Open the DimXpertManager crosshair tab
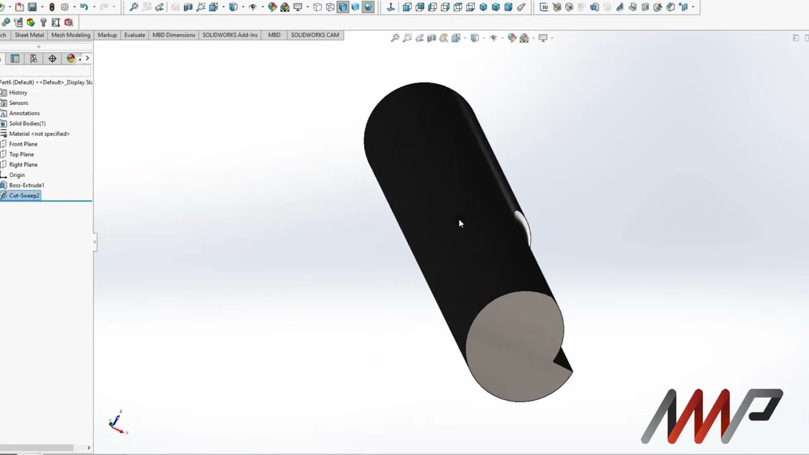This screenshot has height=455, width=809. (52, 59)
